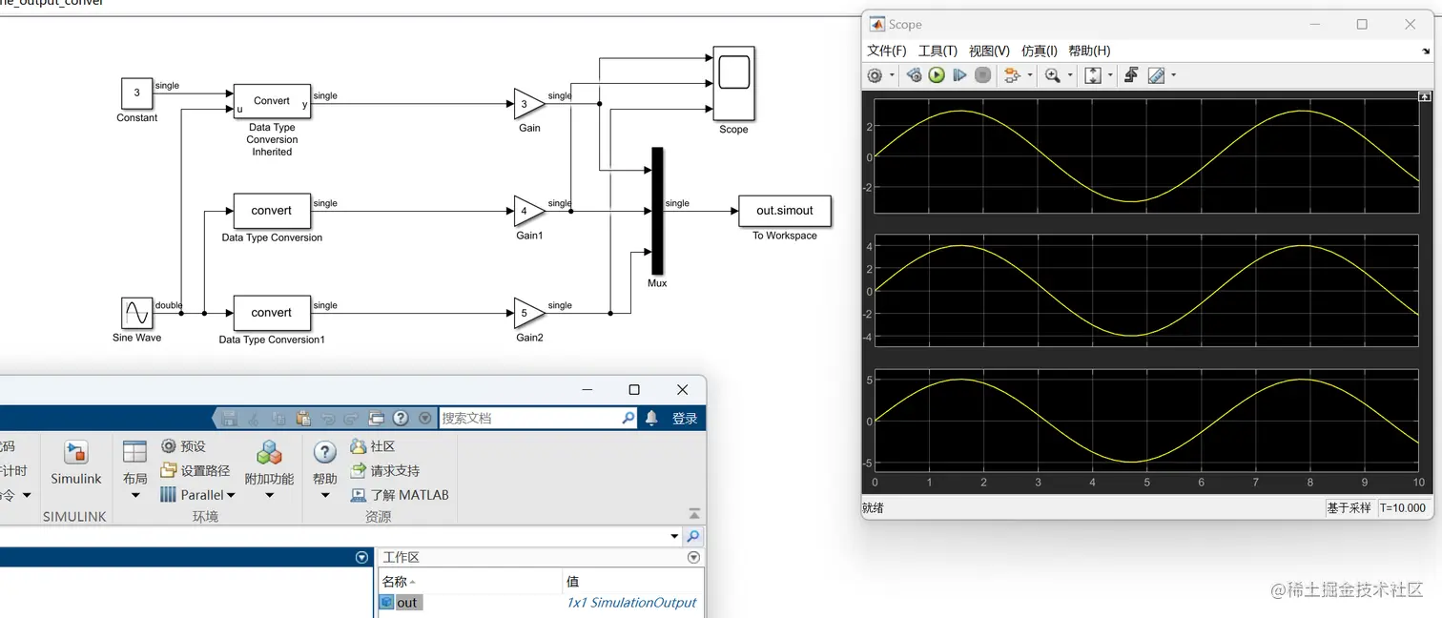Screen dimensions: 1442x618
Task: Click the 社区 community link
Action: click(373, 446)
